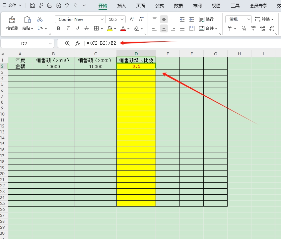Click the fx insert function button
Image resolution: width=281 pixels, height=239 pixels.
(78, 43)
